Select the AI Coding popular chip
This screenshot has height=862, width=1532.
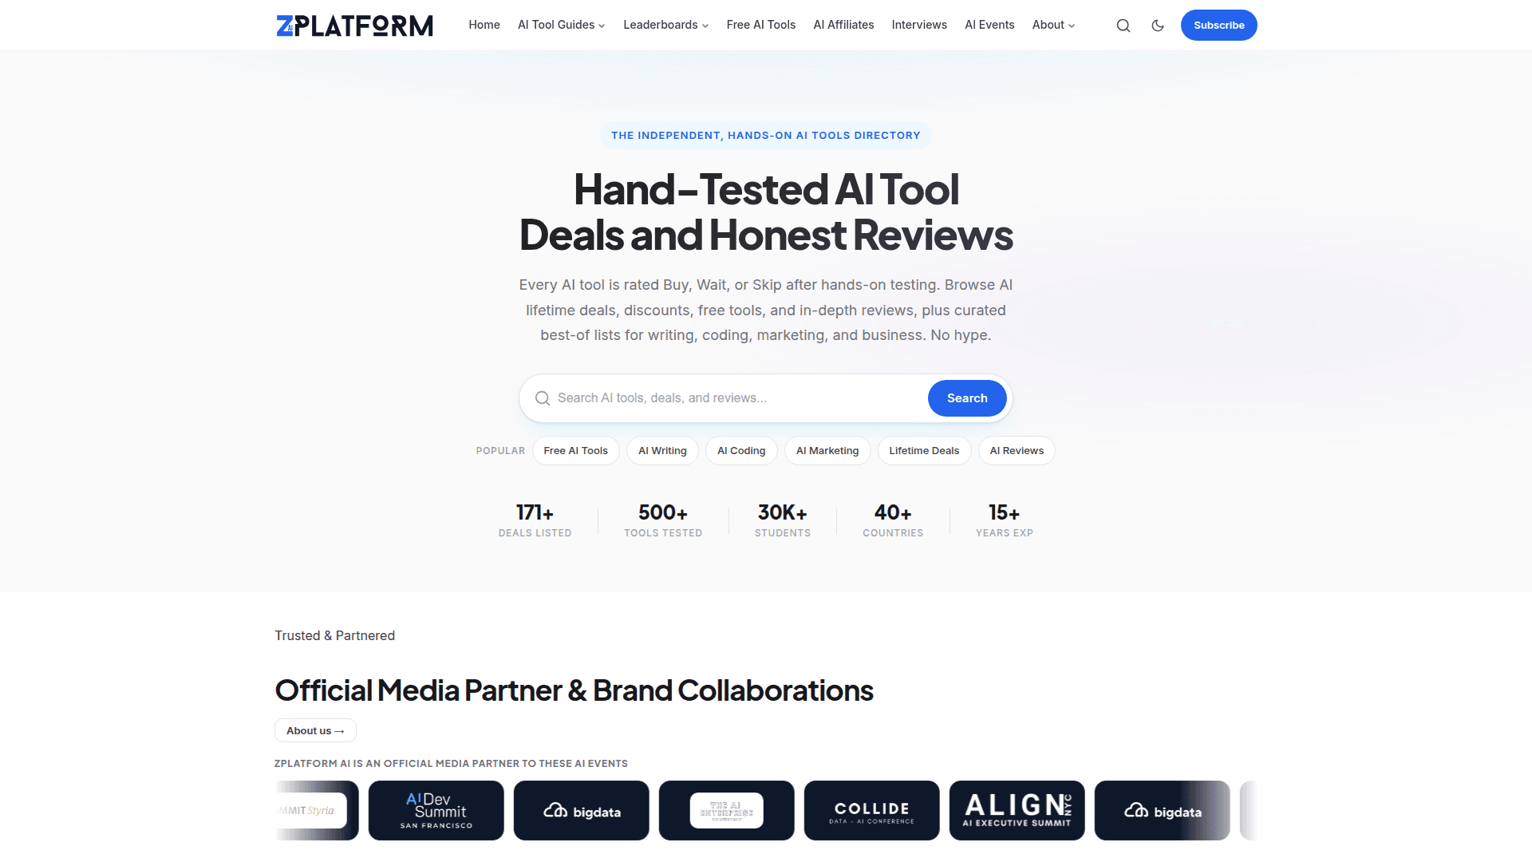[x=741, y=451]
